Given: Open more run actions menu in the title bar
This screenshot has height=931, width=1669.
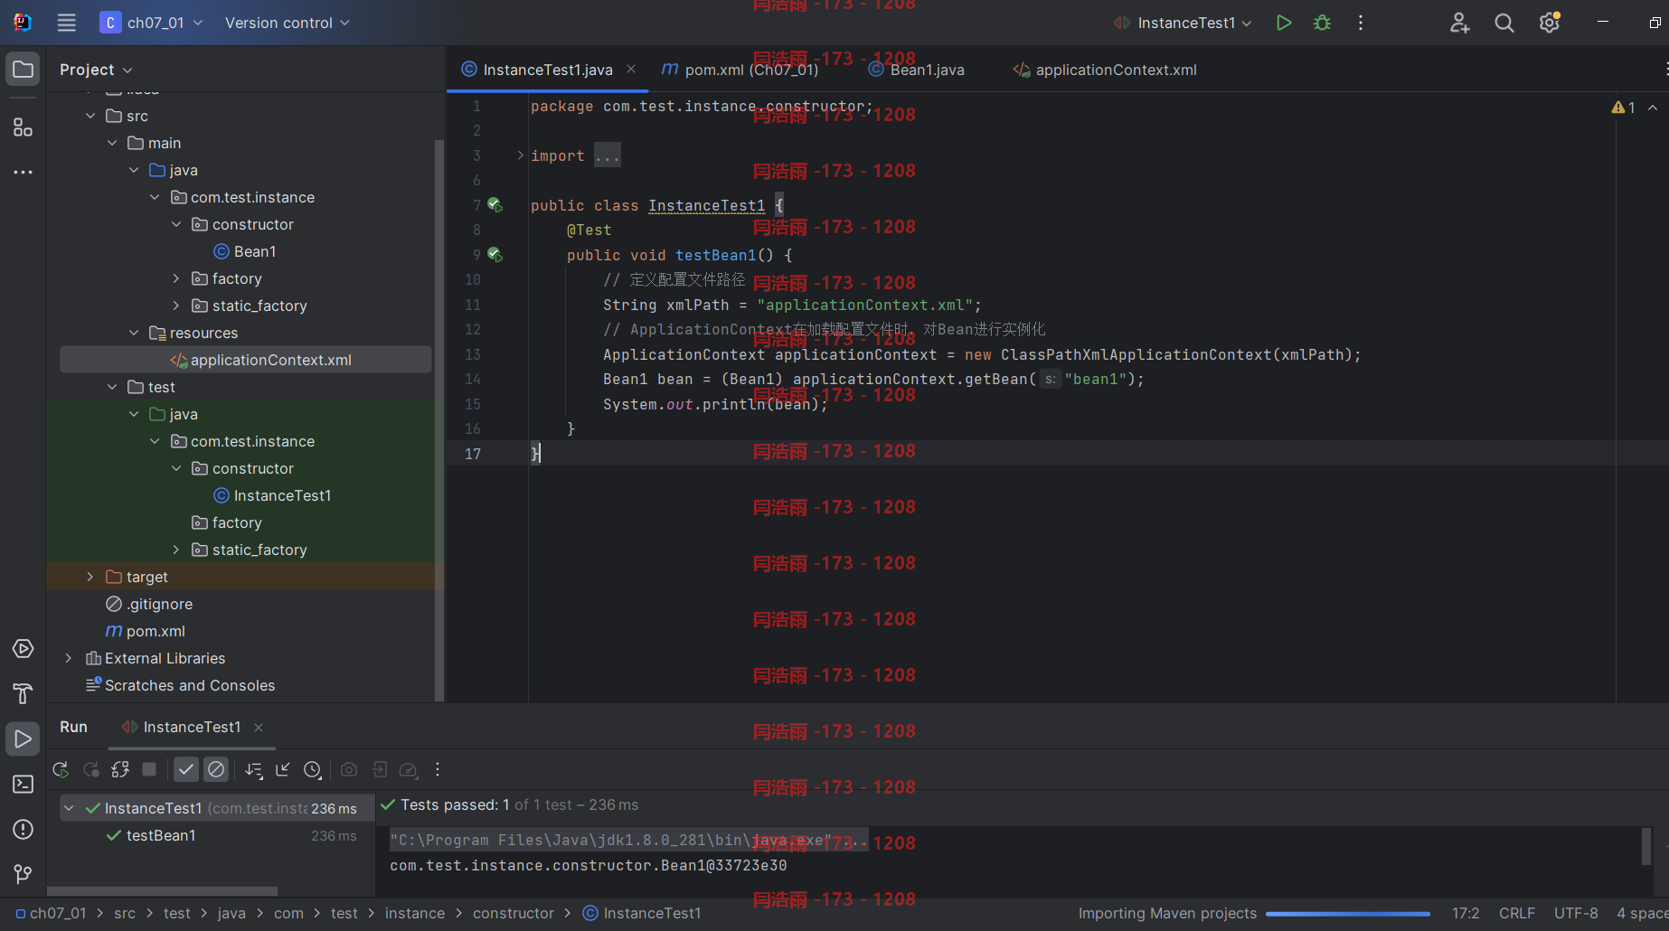Looking at the screenshot, I should tap(1361, 23).
